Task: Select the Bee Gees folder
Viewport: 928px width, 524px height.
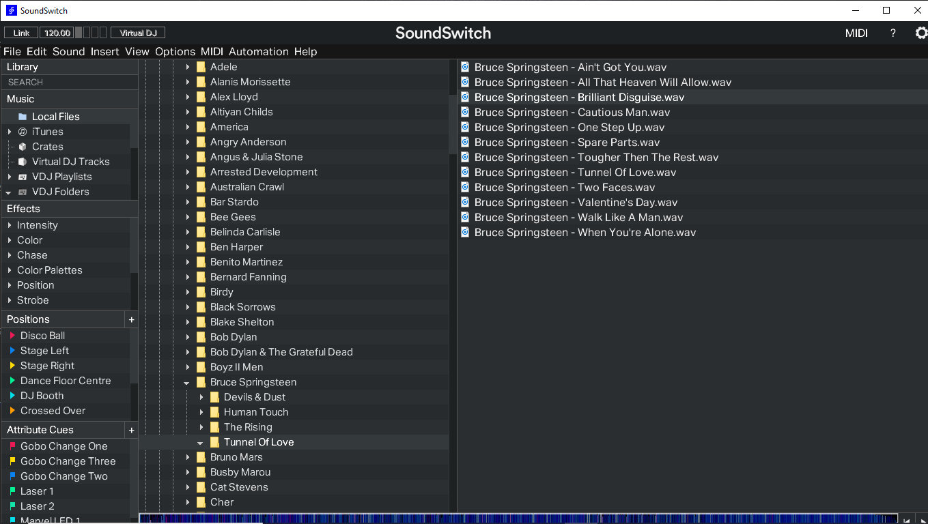Action: pyautogui.click(x=233, y=217)
